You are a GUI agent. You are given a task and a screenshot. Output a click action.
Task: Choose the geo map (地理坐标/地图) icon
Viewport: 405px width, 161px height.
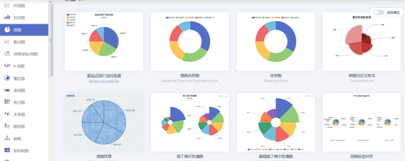coord(7,54)
